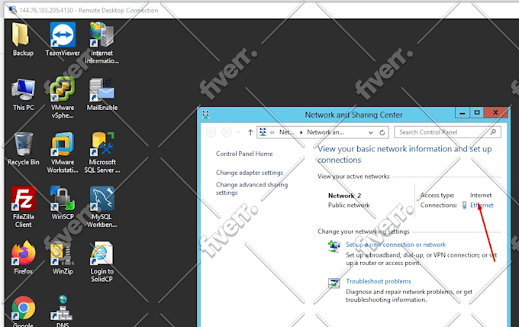
Task: Go up one level with up arrow
Action: [x=250, y=132]
